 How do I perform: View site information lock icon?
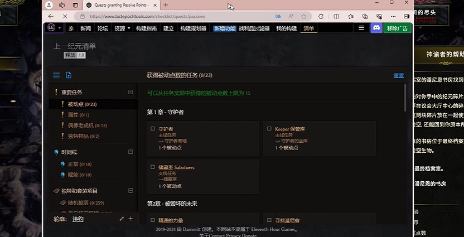click(83, 17)
